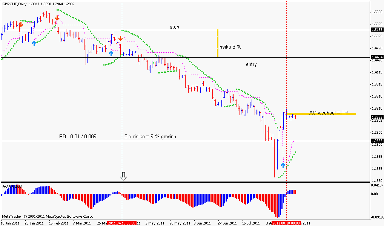The image size is (384, 226).
Task: Click the 1.4494 entry price tag
Action: 377,57
